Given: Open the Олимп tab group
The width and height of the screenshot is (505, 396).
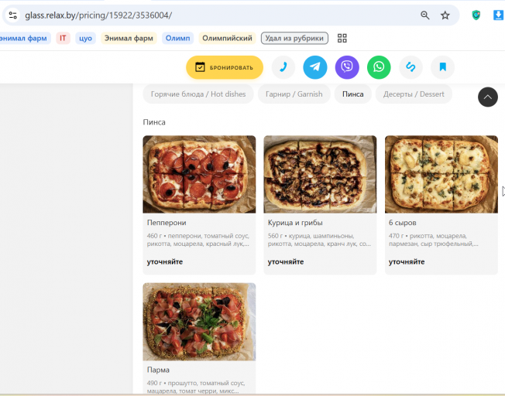Looking at the screenshot, I should tap(177, 38).
